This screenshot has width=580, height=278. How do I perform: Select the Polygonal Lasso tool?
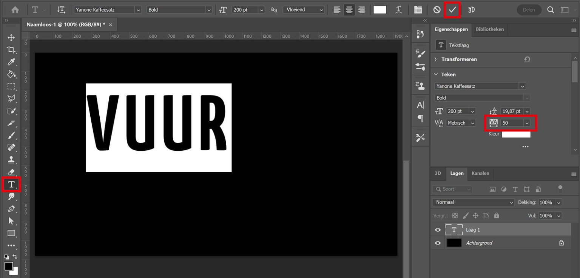coord(11,99)
